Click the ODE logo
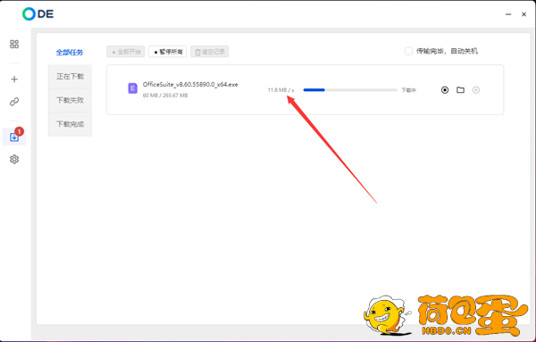 point(38,14)
